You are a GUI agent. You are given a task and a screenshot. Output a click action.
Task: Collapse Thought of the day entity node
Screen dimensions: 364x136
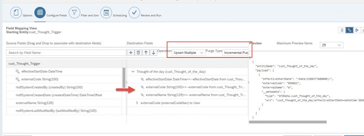click(133, 72)
